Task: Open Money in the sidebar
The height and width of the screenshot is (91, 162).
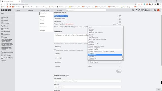Action: 5,26
